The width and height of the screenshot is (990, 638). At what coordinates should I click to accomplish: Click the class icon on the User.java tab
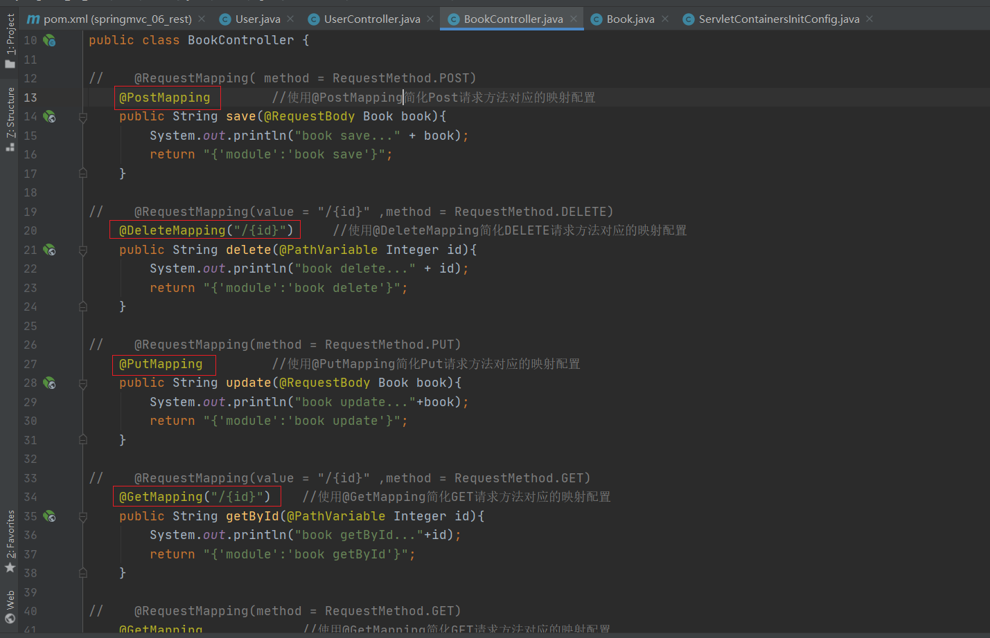coord(224,19)
